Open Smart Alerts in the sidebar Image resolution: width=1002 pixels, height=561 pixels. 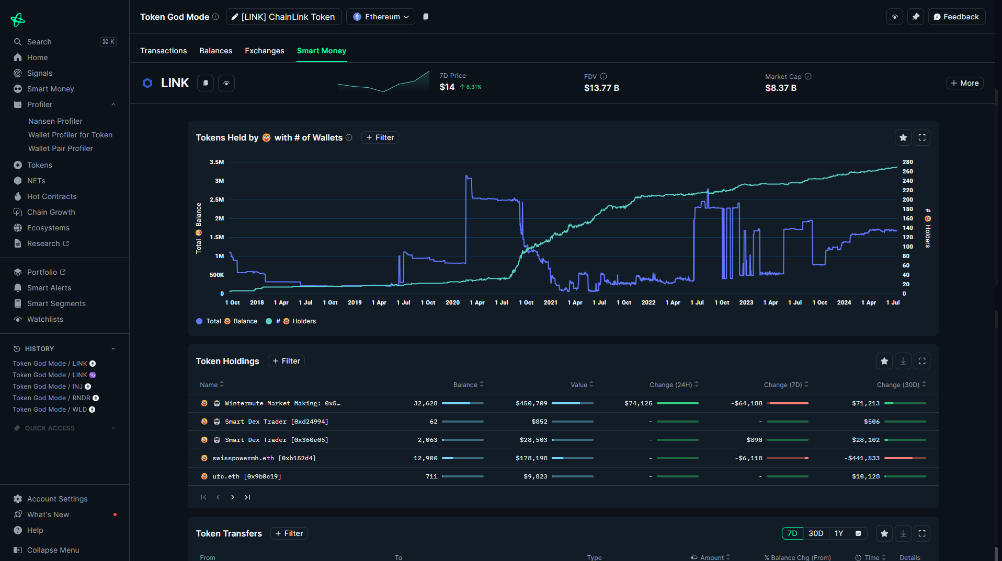[x=49, y=288]
